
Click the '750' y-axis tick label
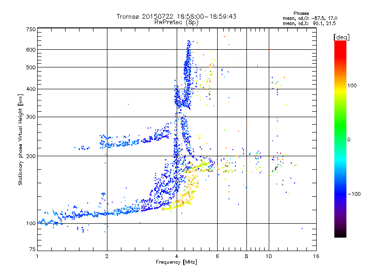click(31, 29)
